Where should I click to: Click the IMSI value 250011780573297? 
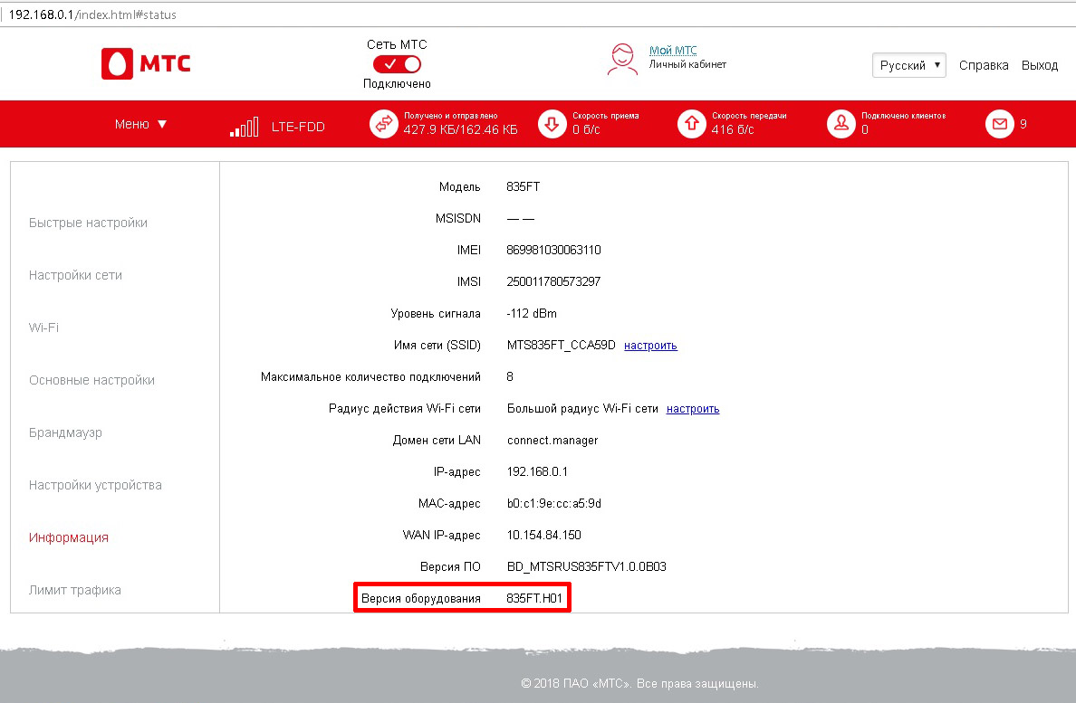(553, 281)
